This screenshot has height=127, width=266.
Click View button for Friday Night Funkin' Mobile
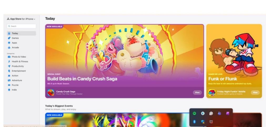click(255, 92)
